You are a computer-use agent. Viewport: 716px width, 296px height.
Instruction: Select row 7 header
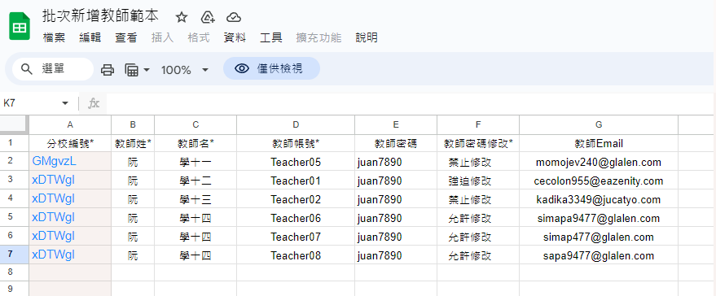pyautogui.click(x=15, y=254)
